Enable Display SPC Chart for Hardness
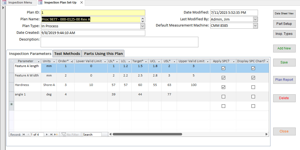The image size is (300, 150). (253, 87)
